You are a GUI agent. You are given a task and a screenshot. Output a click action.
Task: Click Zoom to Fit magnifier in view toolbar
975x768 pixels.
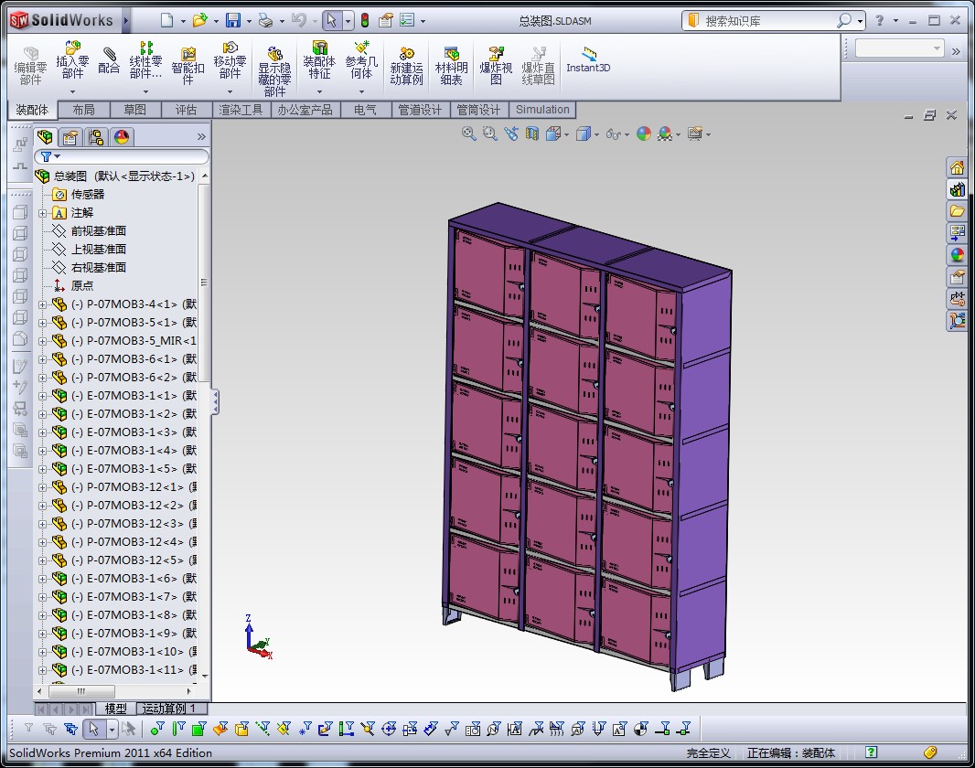(469, 133)
